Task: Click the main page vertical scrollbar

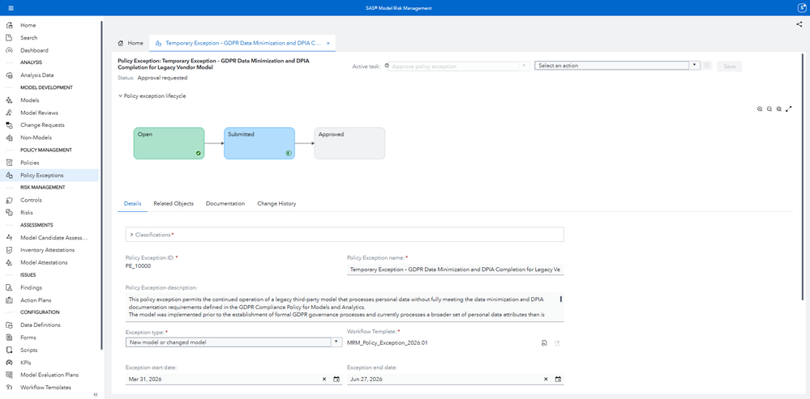Action: tap(802, 176)
